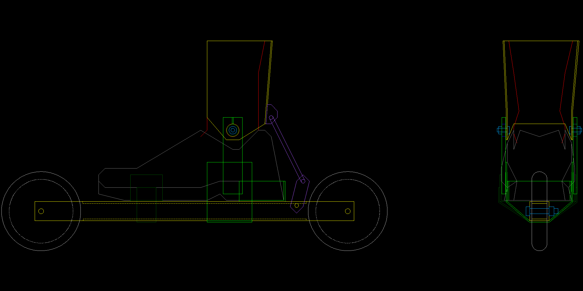Image resolution: width=583 pixels, height=291 pixels.
Task: Select the small yellow circle below purple bracket
Action: 297,205
